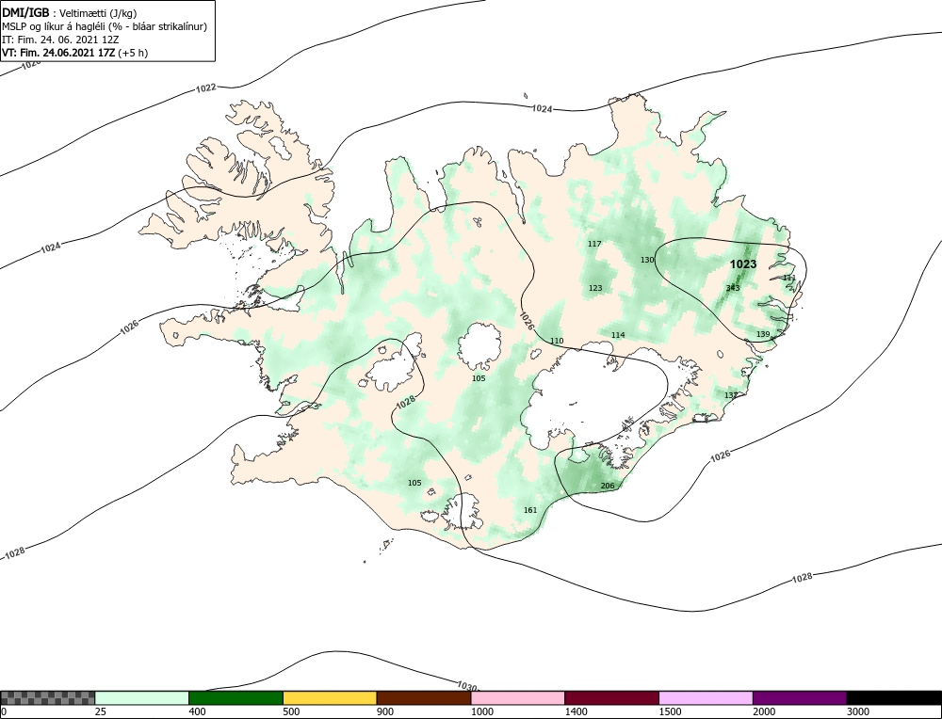Click the 137 value on the southeast coast

pyautogui.click(x=731, y=395)
